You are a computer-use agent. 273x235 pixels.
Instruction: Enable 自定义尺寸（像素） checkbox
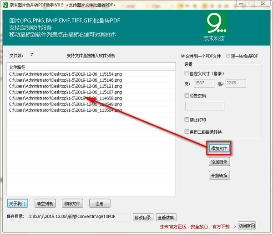pos(187,73)
